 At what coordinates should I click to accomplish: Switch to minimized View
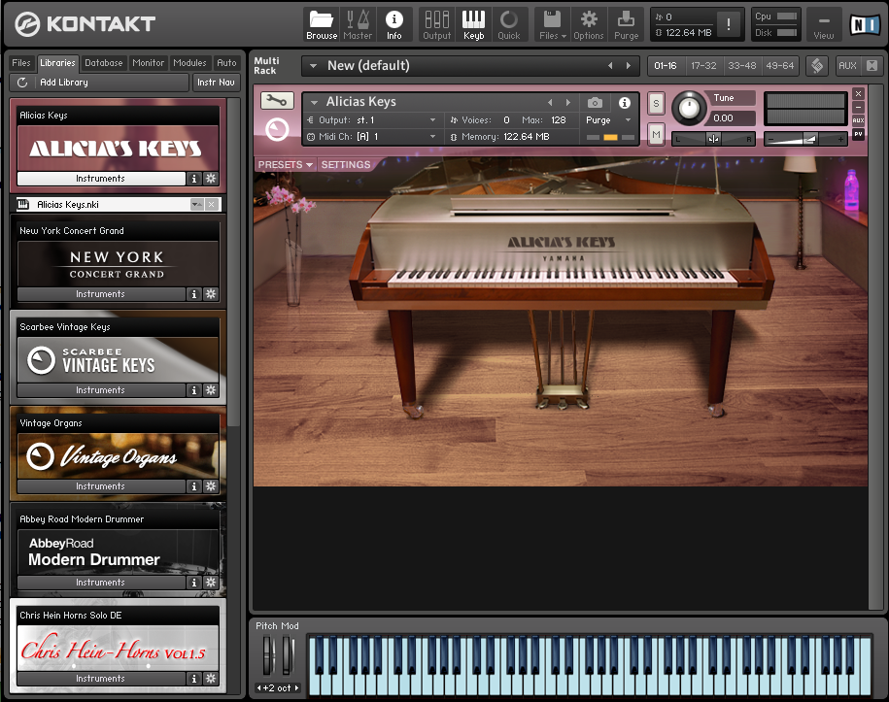(823, 25)
